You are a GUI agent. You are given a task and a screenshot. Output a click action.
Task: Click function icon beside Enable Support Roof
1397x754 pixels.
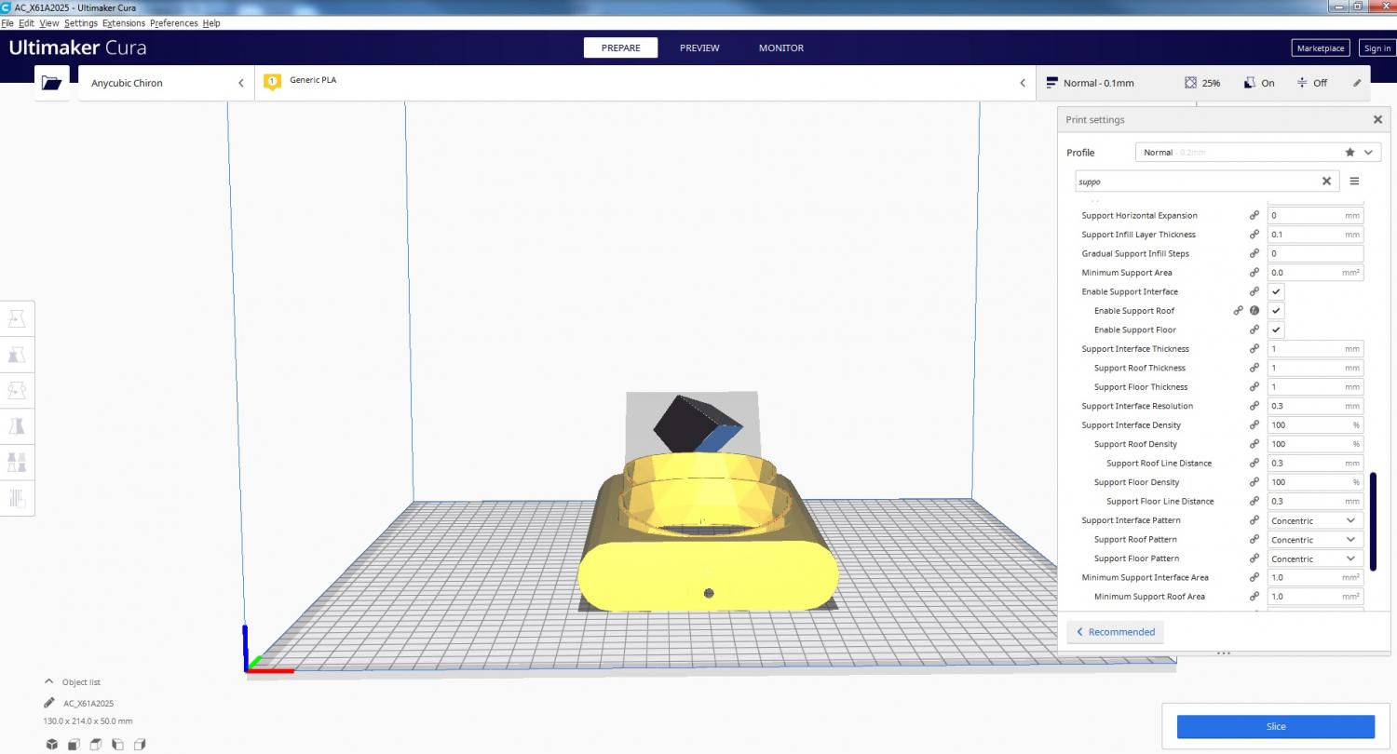1255,311
